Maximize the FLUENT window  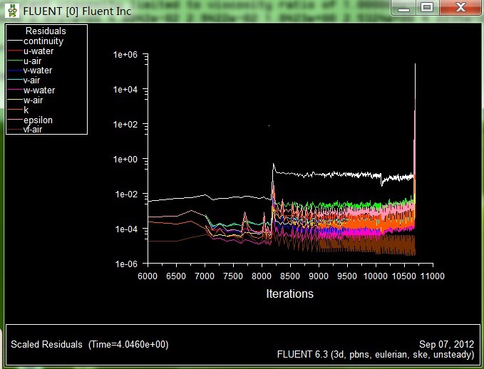427,7
